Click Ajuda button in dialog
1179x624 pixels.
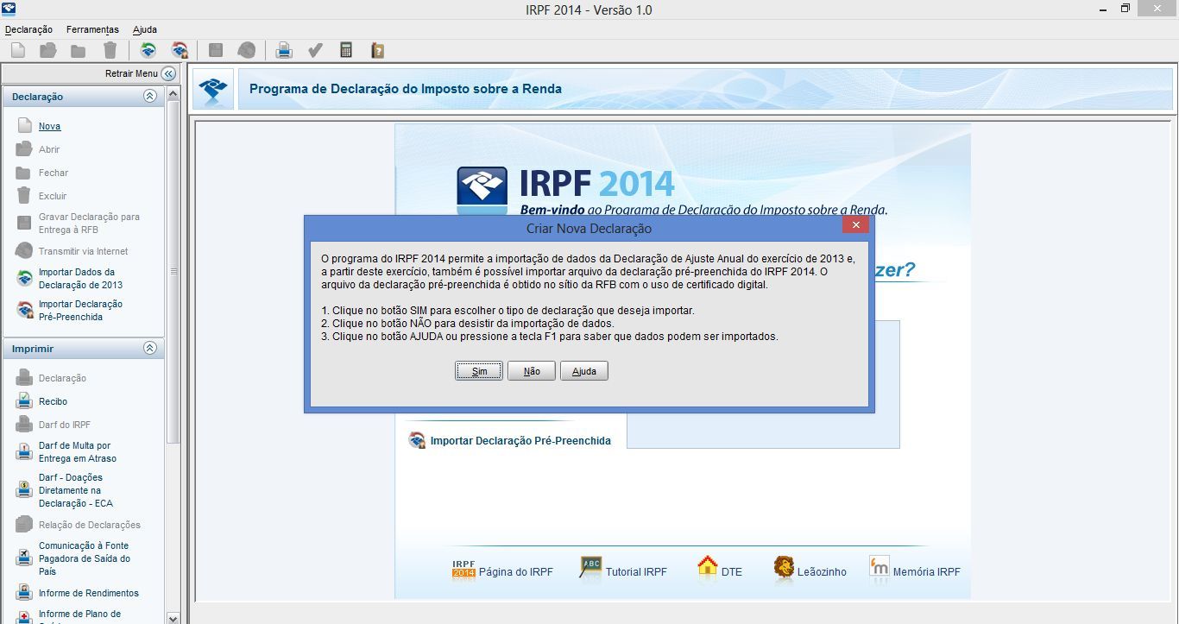pos(584,371)
